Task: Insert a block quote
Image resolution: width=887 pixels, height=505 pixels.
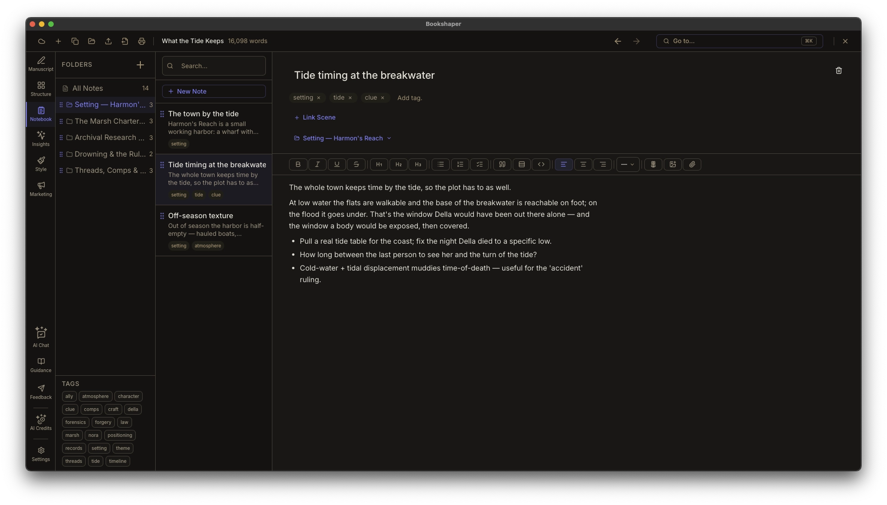Action: pos(502,164)
